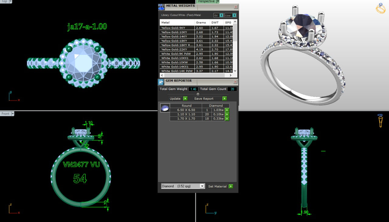Click the SPG column header
The height and width of the screenshot is (222, 389).
point(228,23)
